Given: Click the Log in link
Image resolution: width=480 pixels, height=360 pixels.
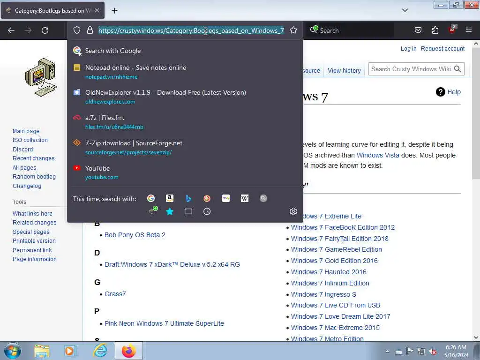Looking at the screenshot, I should click(408, 49).
